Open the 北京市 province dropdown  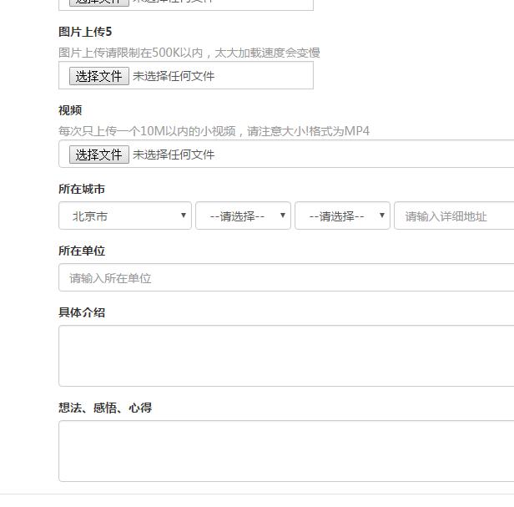125,215
